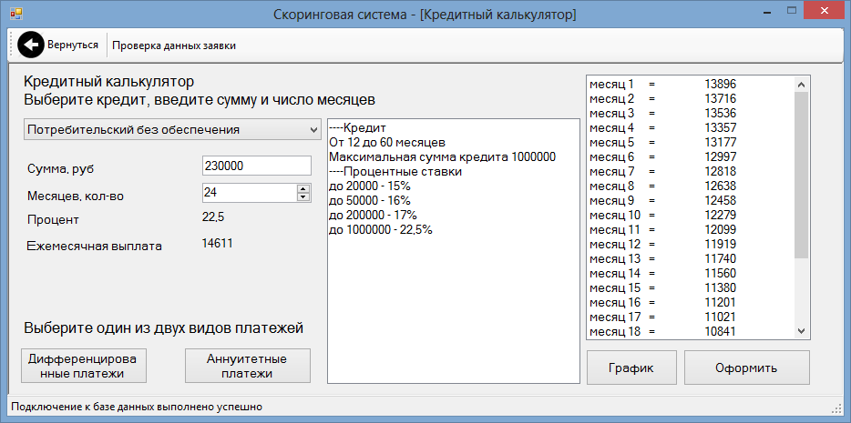Click the до 20000 - 15% line

tap(370, 186)
